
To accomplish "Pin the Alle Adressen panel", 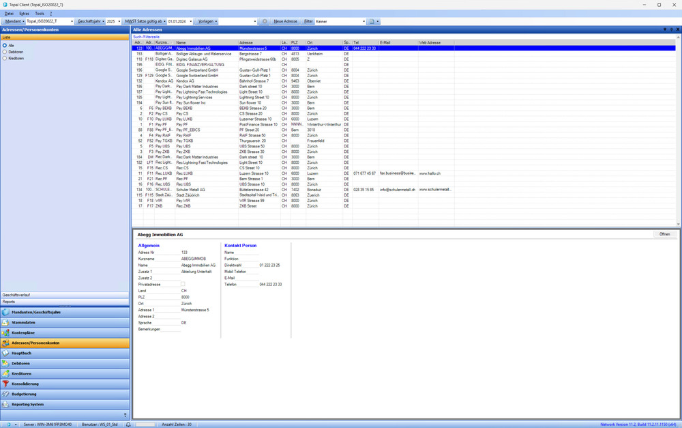I will coord(670,30).
